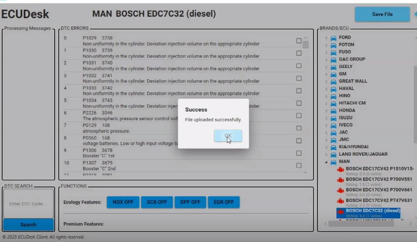This screenshot has height=242, width=417.
Task: Click the red engine icon for BOSCH EDC17CV42 P747V631
Action: tap(341, 201)
